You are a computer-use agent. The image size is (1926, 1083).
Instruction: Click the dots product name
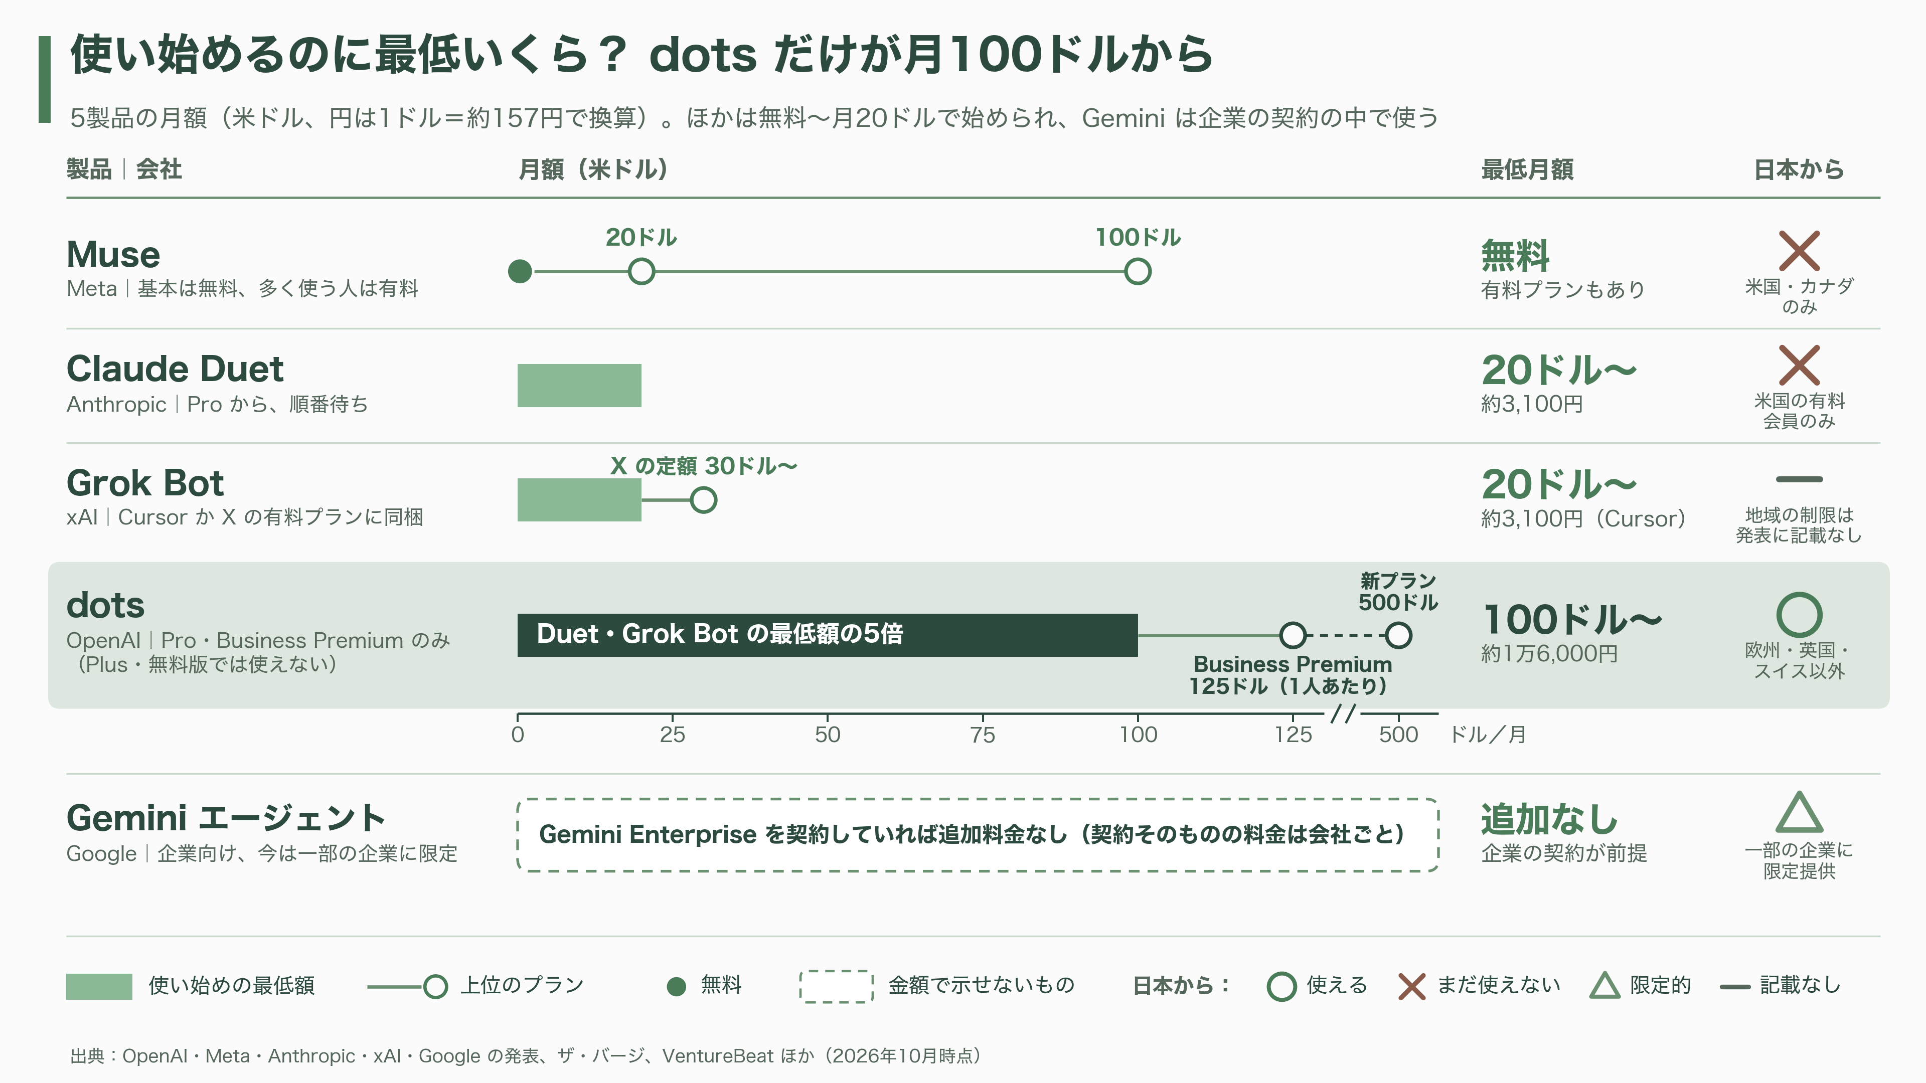(105, 605)
